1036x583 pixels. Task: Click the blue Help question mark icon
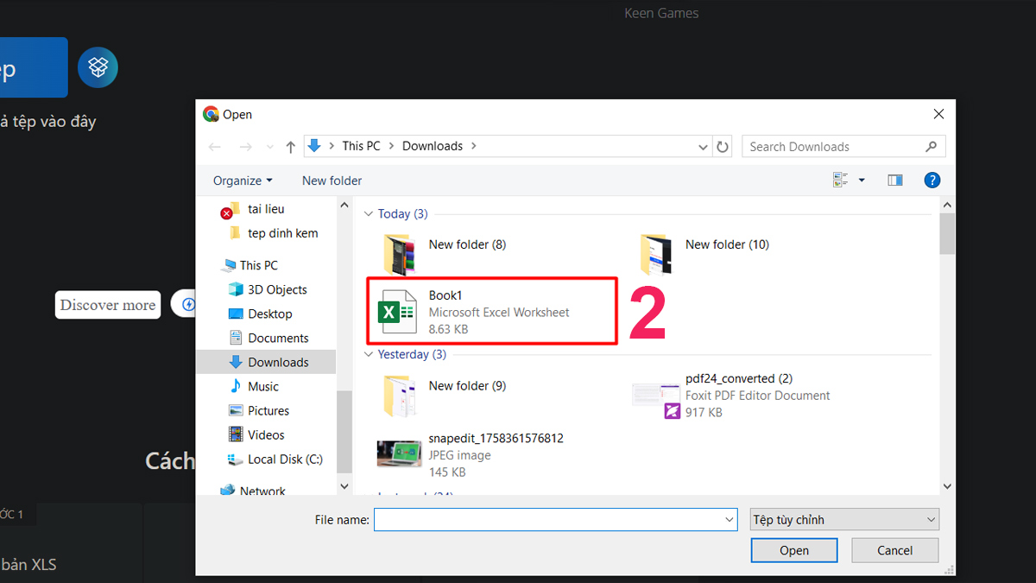pyautogui.click(x=932, y=181)
